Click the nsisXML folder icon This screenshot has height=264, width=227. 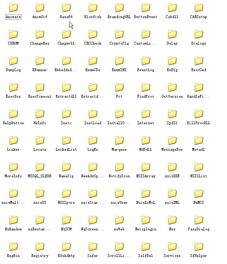click(172, 194)
